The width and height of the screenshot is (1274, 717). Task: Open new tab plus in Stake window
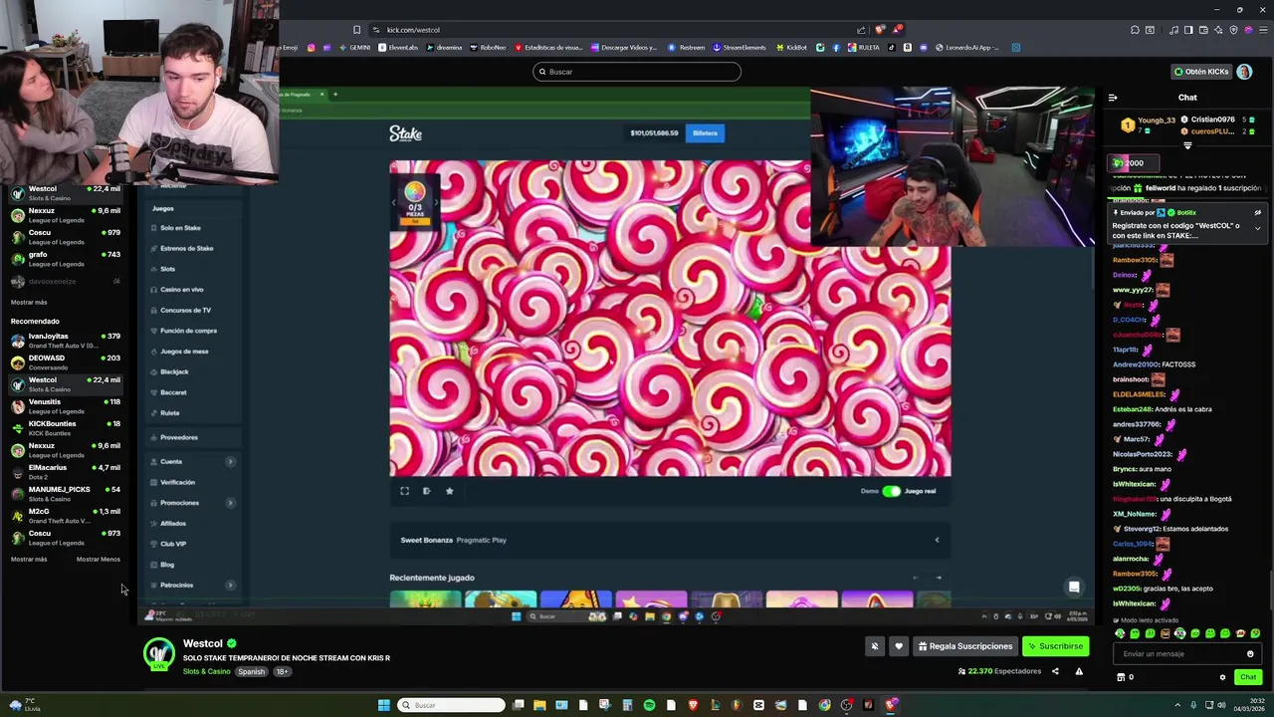pos(335,95)
